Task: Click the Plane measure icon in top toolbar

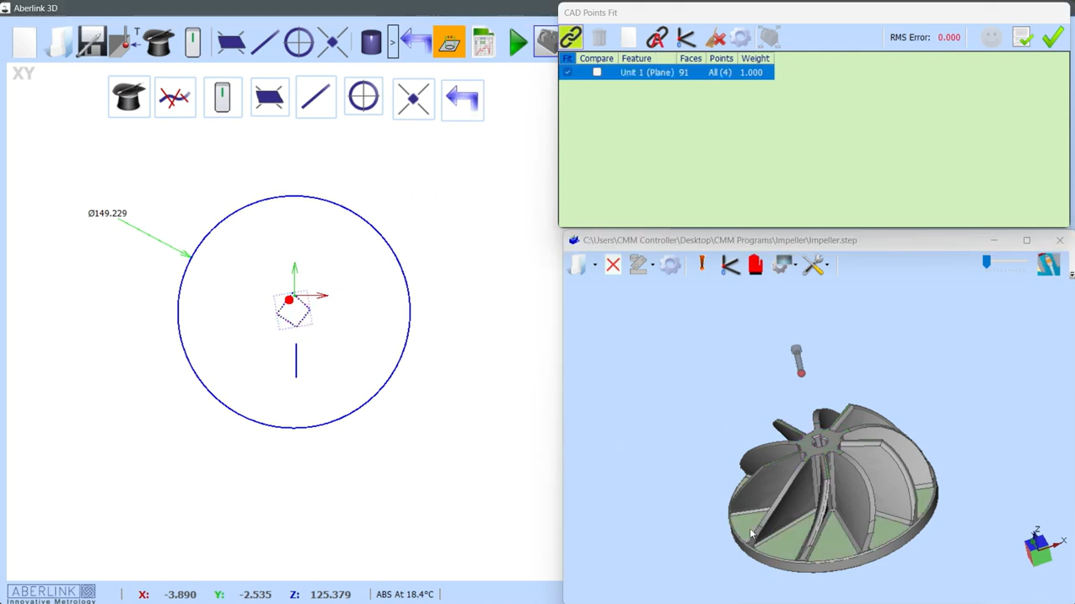Action: click(230, 42)
